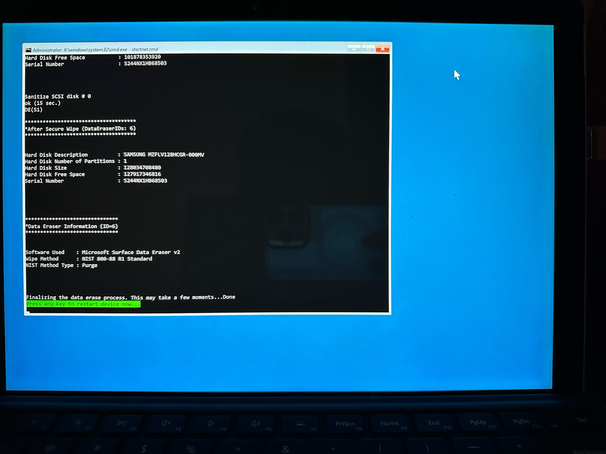Maximize the command prompt window

coord(368,49)
